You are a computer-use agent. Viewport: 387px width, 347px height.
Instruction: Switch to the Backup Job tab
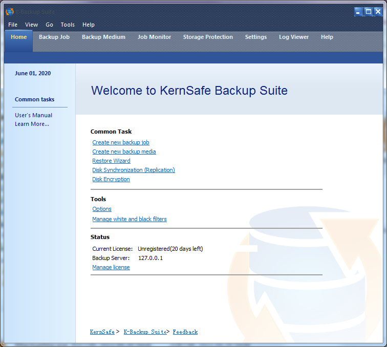(54, 37)
